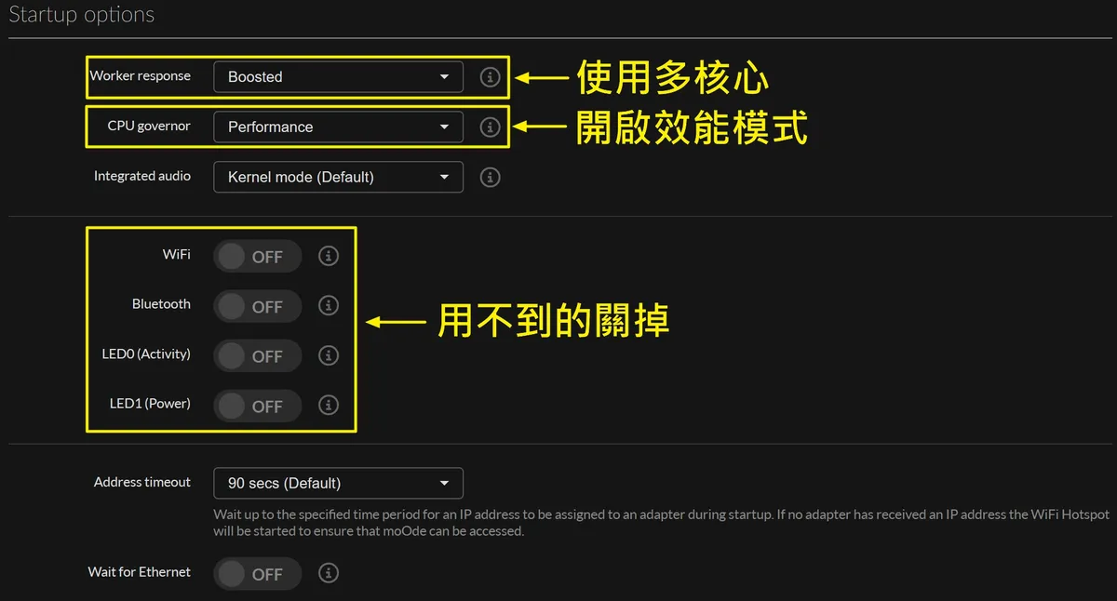The width and height of the screenshot is (1117, 601).
Task: Toggle the Bluetooth switch
Action: click(x=258, y=306)
